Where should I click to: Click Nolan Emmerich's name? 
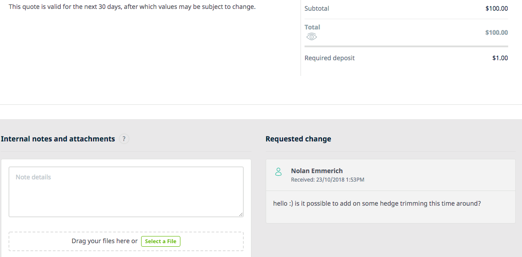(316, 170)
